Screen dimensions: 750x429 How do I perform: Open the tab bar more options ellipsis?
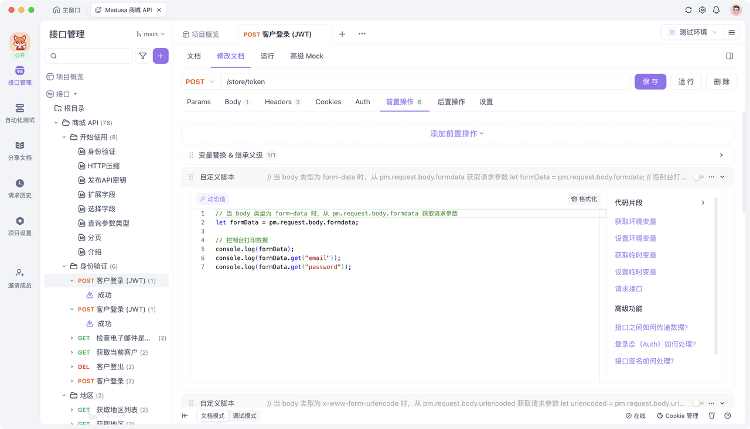click(362, 34)
